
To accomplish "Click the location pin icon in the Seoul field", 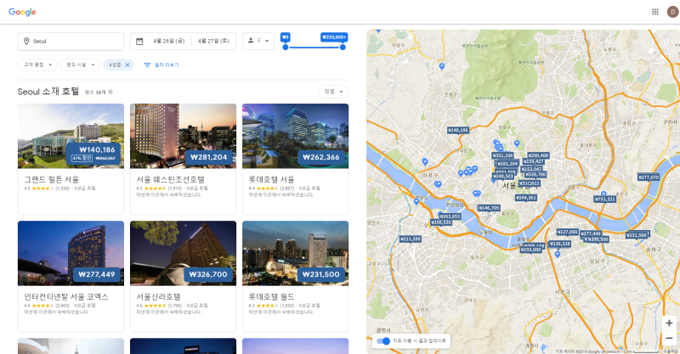I will [26, 41].
